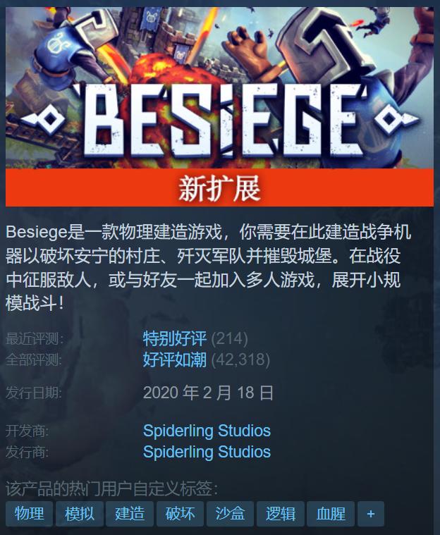440x535 pixels.
Task: Click the release date 2020 年 2 月 18 日
Action: [208, 393]
